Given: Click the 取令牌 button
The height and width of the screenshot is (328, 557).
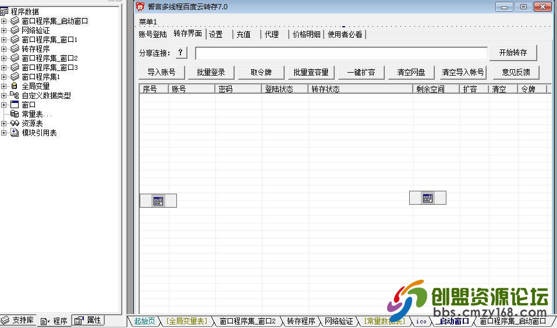Looking at the screenshot, I should tap(261, 73).
